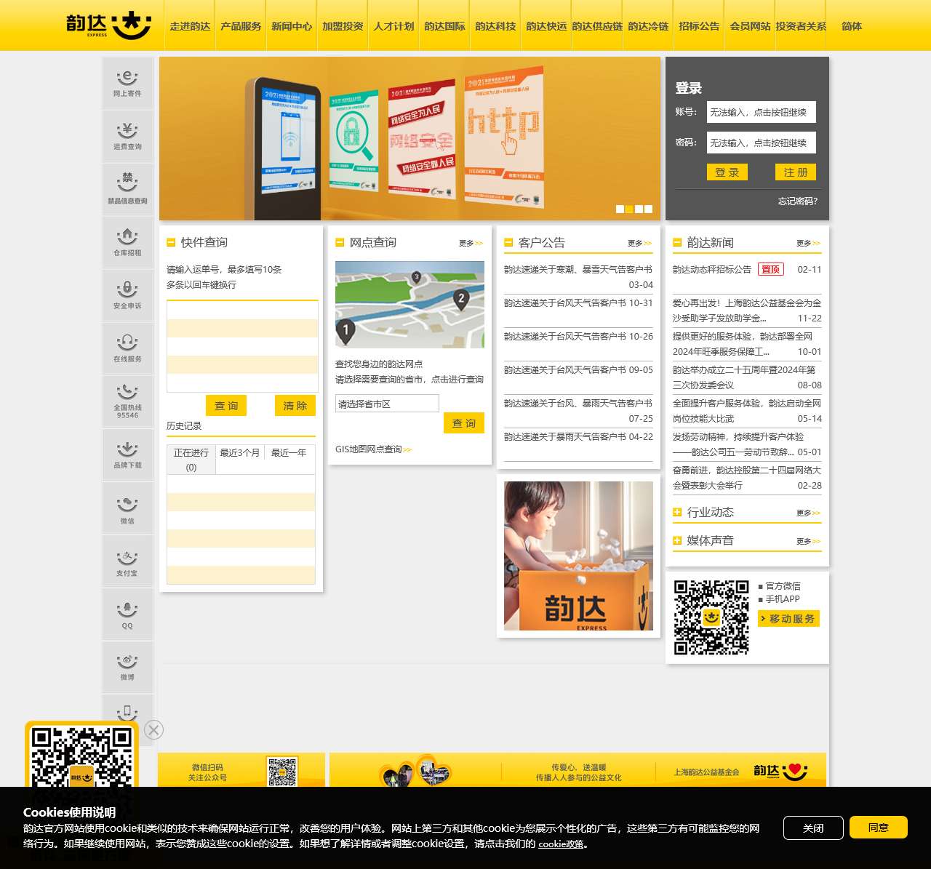The image size is (931, 869).
Task: Click the child with 韵达 box photo
Action: tap(578, 556)
